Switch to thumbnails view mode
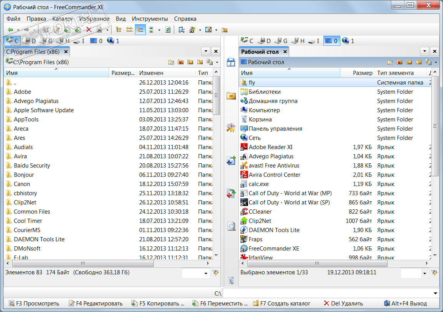Viewport: 443px width, 312px height. coord(151,30)
